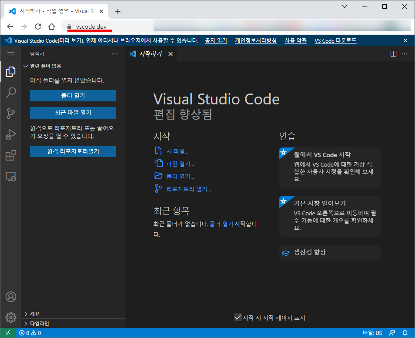The image size is (415, 338).
Task: Click browser back arrow
Action: (10, 27)
